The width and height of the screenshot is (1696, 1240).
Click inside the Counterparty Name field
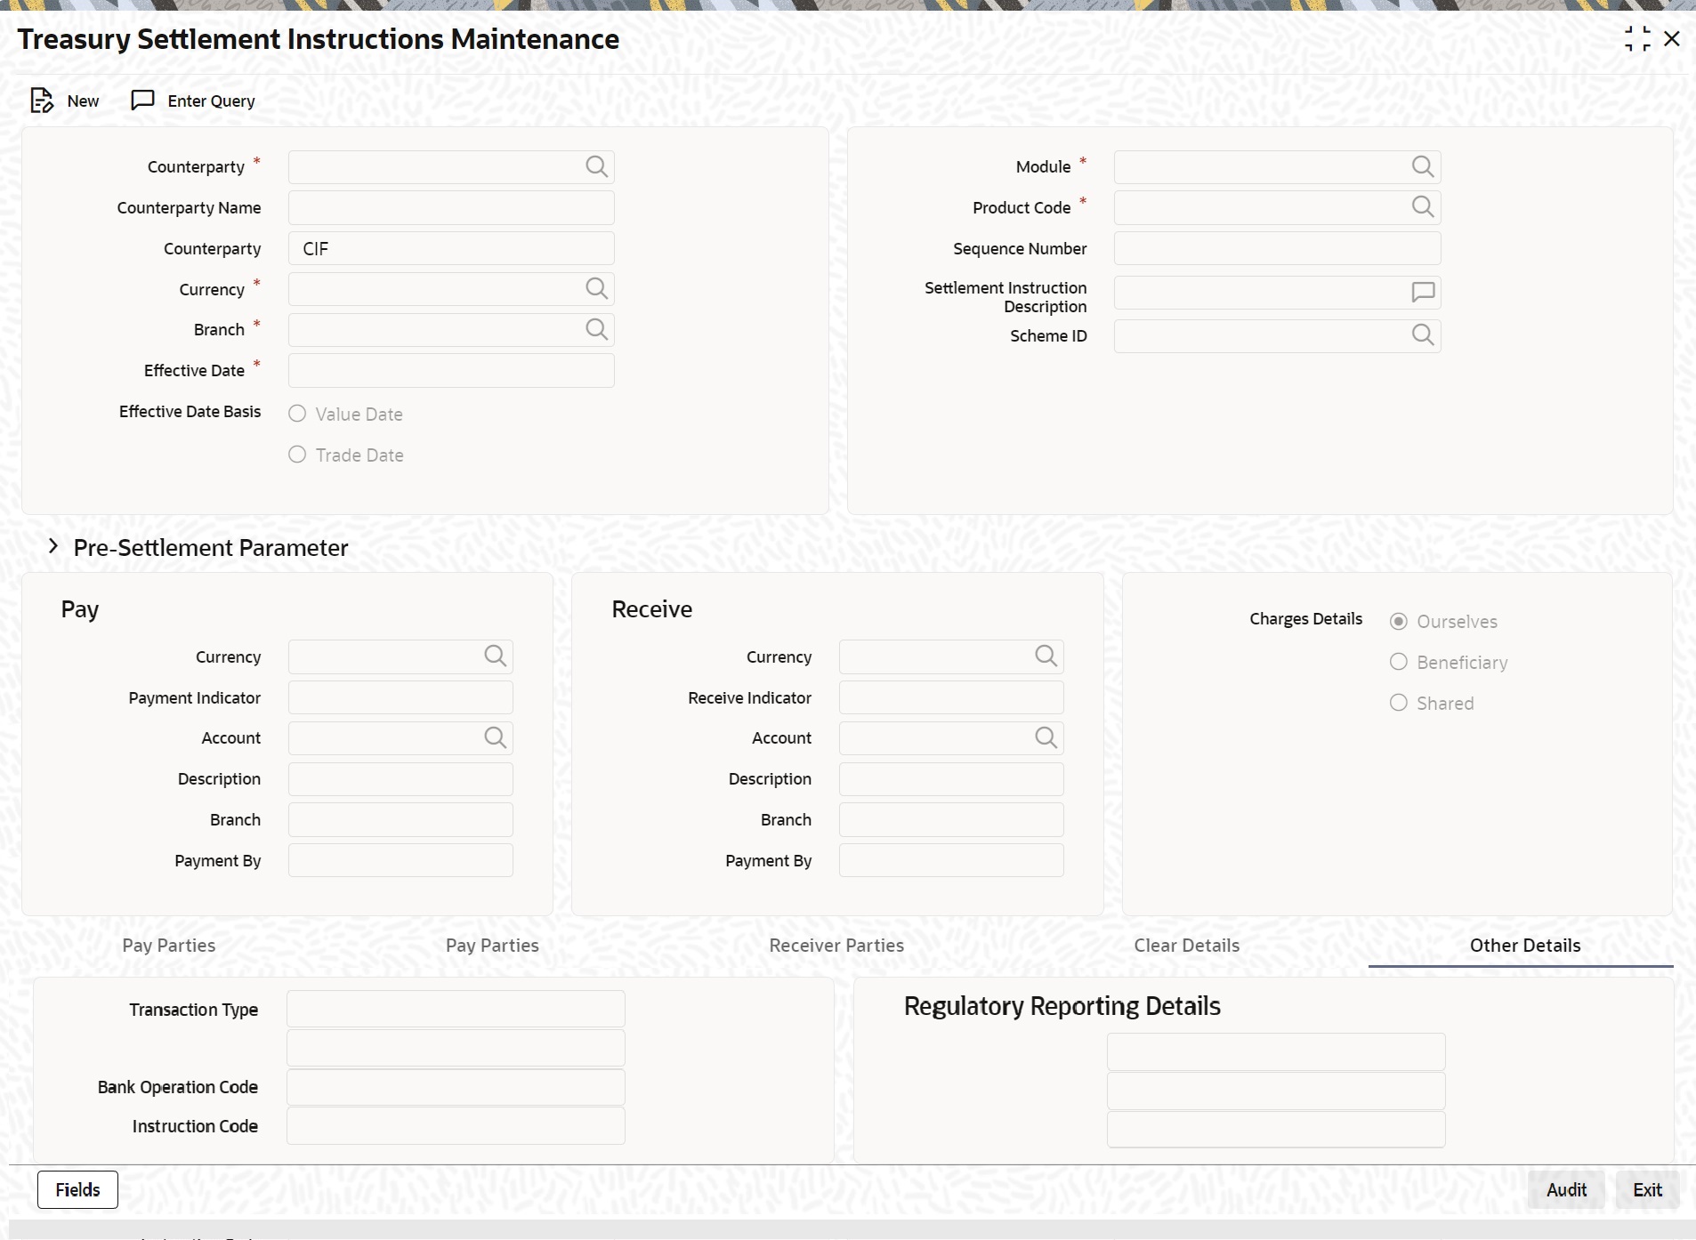tap(449, 207)
